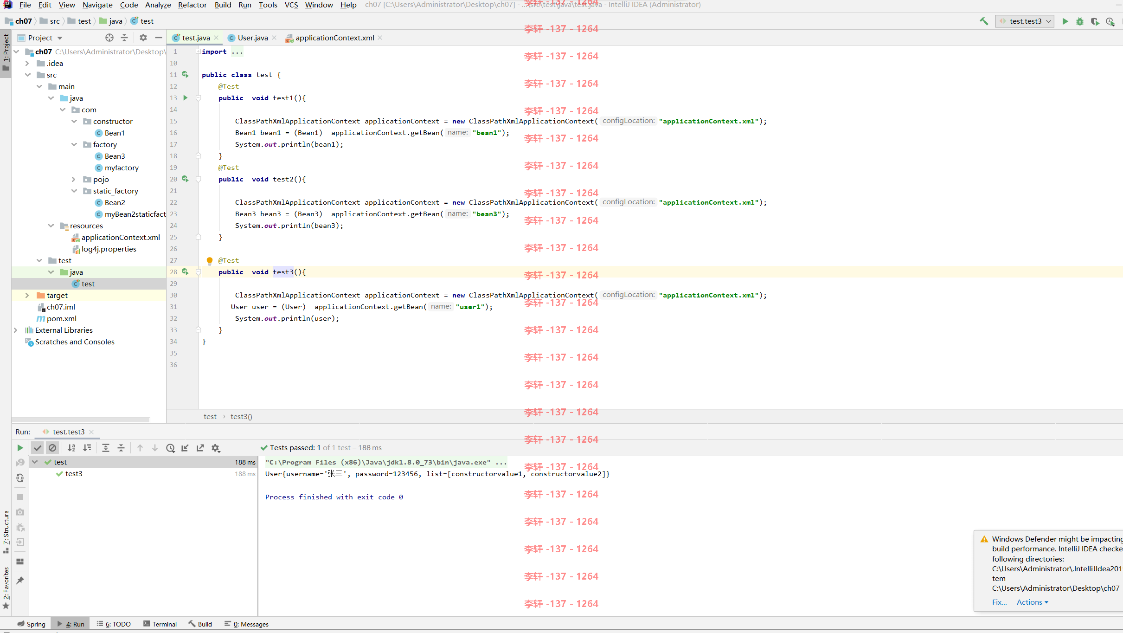
Task: Open test history clock icon
Action: tap(170, 448)
